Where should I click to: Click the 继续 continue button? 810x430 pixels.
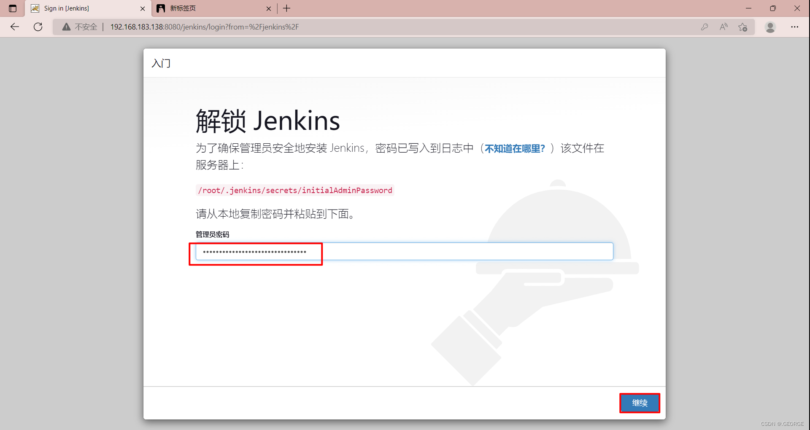click(640, 403)
